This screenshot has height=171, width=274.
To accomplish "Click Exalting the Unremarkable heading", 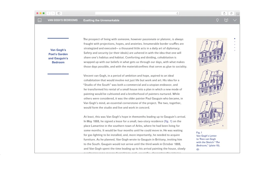I will (x=101, y=20).
